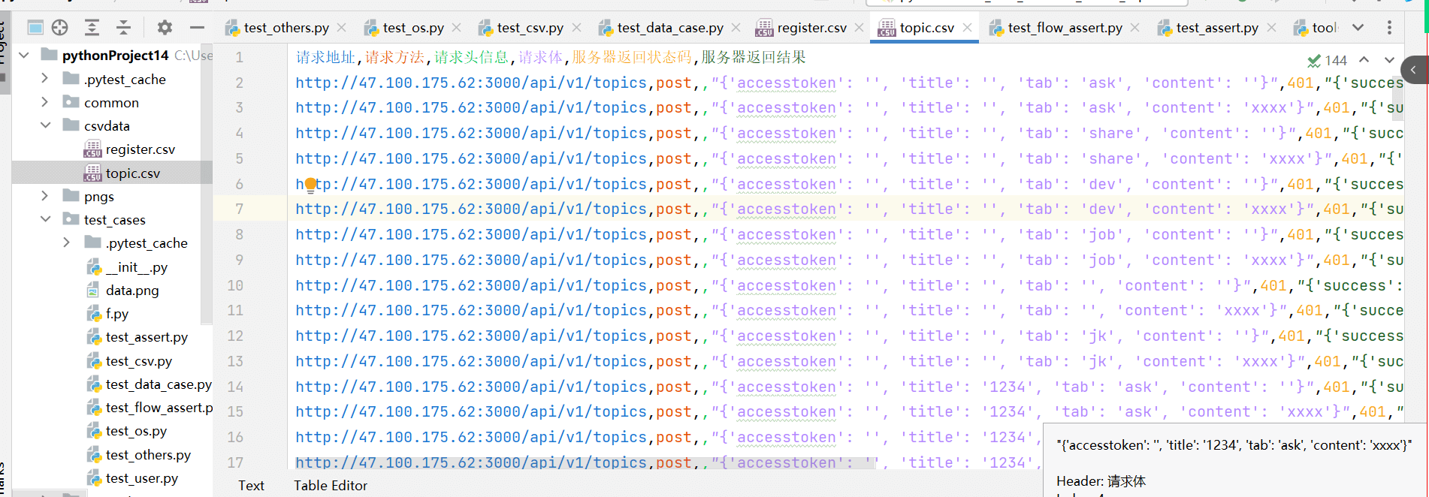The width and height of the screenshot is (1429, 497).
Task: Switch to the Table Editor view
Action: click(331, 486)
